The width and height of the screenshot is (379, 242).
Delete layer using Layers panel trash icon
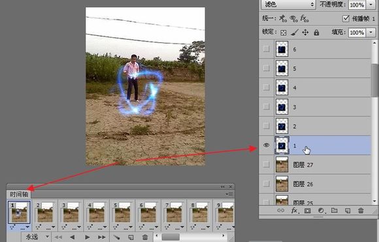coord(361,211)
